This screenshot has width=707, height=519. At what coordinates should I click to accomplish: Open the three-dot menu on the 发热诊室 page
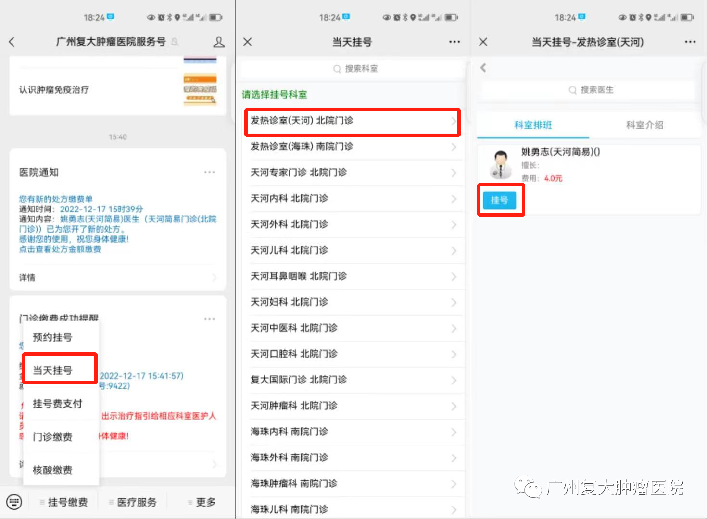690,42
